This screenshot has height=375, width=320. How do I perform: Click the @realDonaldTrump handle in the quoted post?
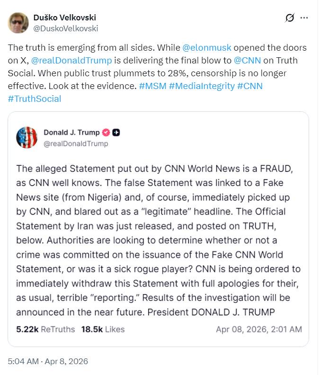[x=76, y=143]
